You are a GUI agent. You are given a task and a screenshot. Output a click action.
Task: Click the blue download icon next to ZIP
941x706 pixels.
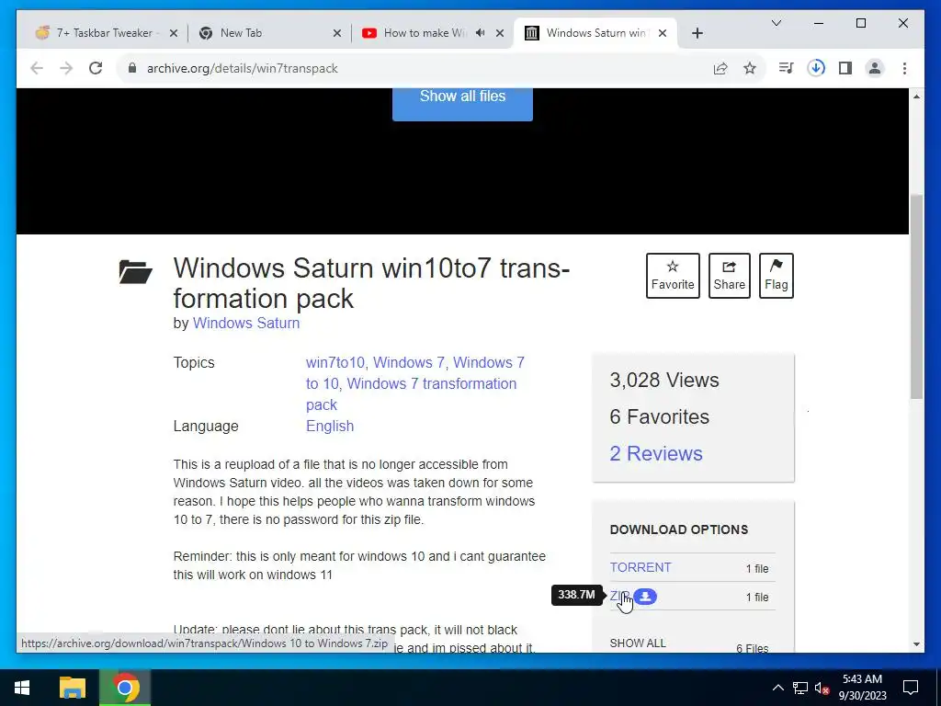coord(645,596)
